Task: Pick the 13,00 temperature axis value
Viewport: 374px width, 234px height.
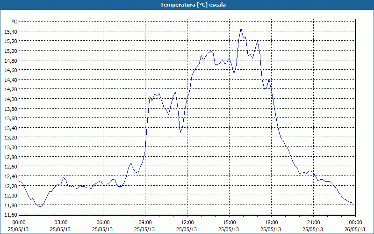Action: tap(10, 147)
